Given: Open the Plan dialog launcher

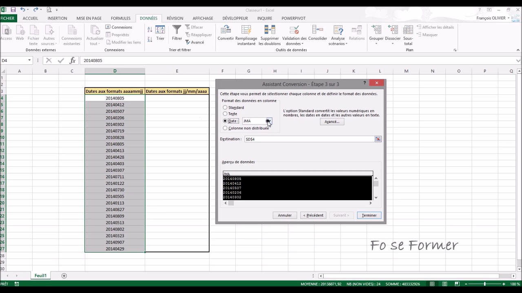Looking at the screenshot, I should point(455,50).
